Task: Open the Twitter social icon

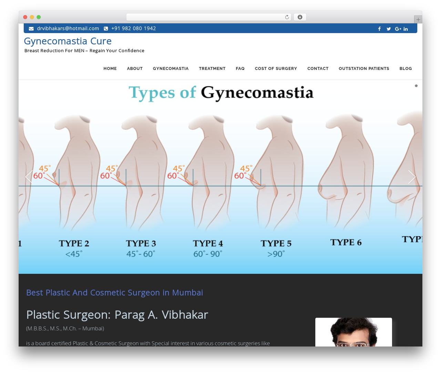Action: click(x=389, y=29)
